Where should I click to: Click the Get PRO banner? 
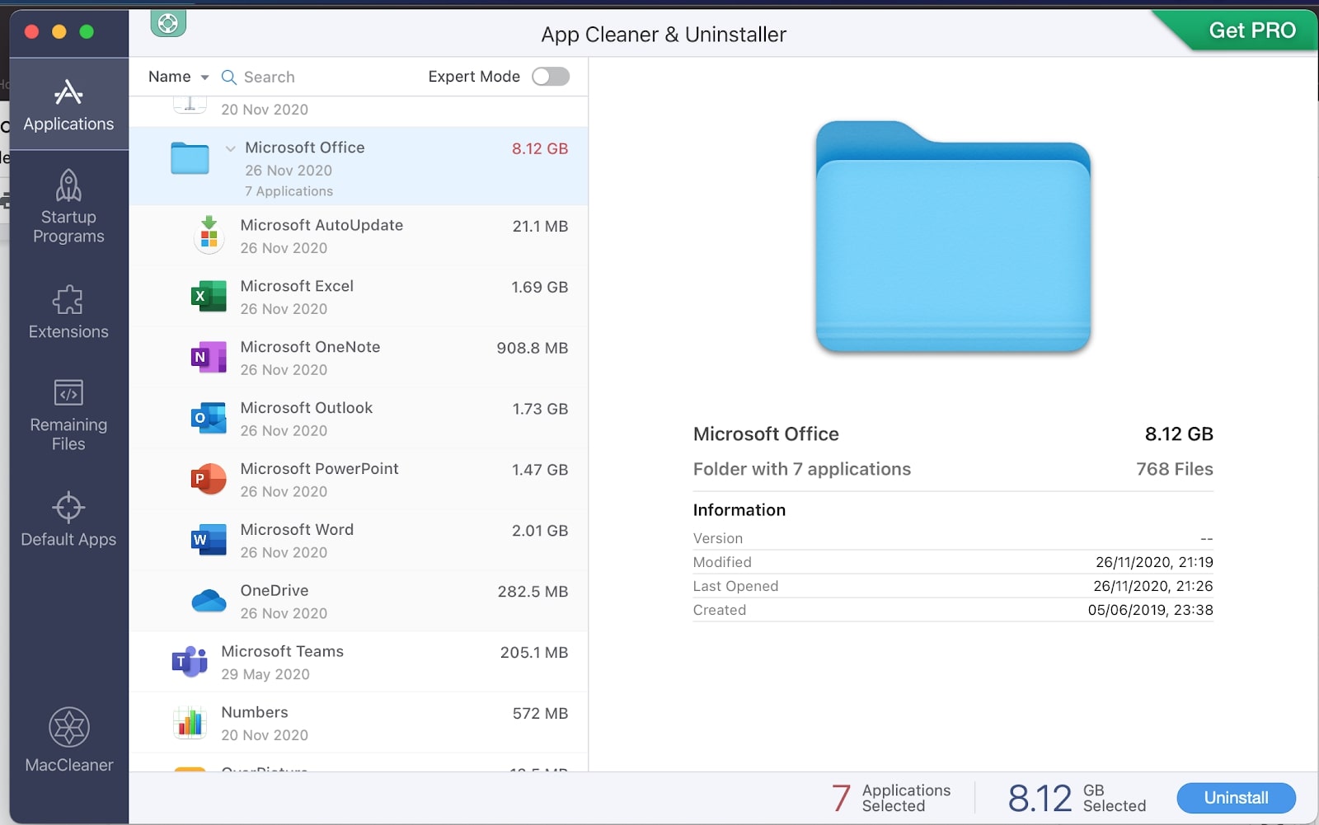pyautogui.click(x=1251, y=30)
